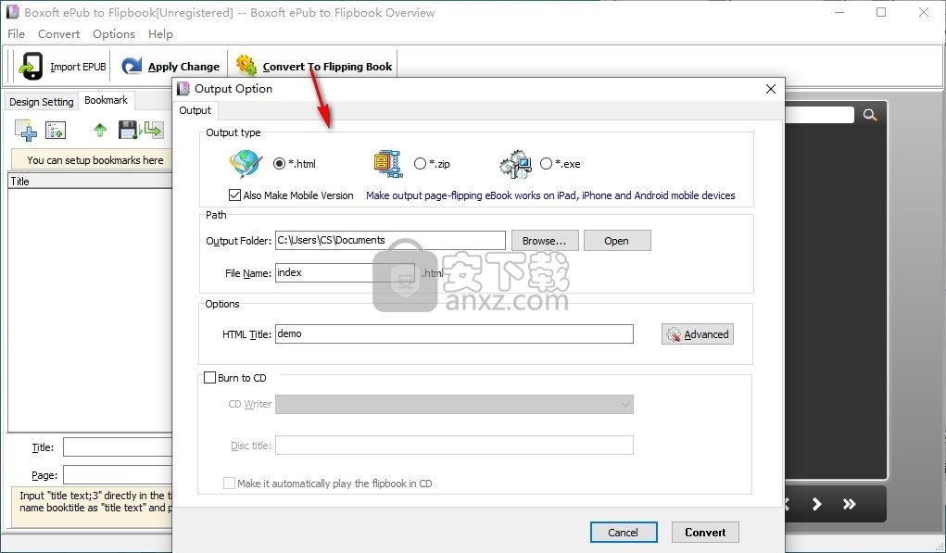
Task: Open the Options menu
Action: coord(113,33)
